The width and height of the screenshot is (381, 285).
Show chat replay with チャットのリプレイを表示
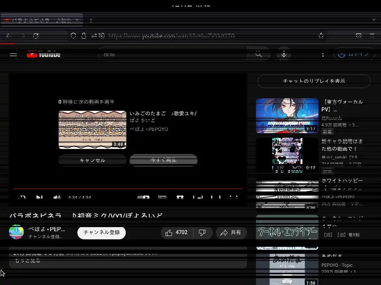click(x=314, y=81)
